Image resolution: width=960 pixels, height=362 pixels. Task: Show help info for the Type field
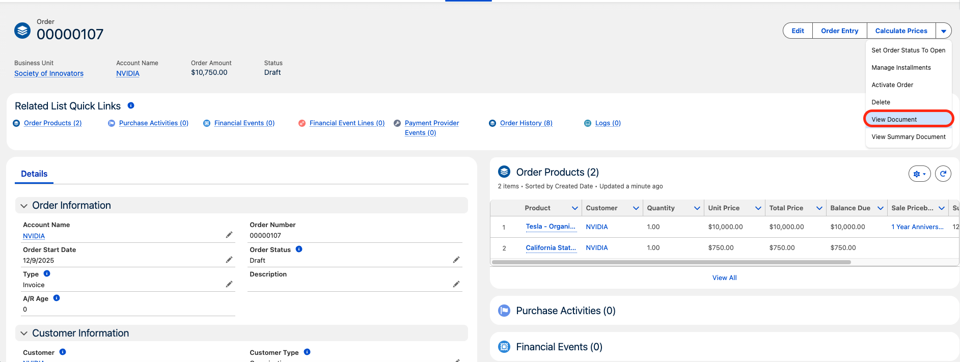point(47,273)
